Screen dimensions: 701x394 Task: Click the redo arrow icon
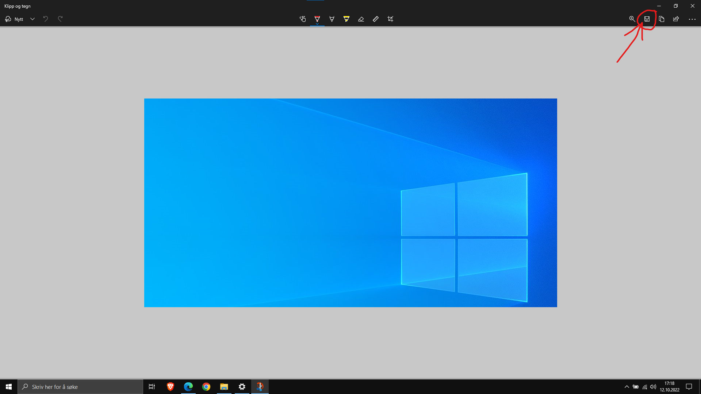[60, 19]
